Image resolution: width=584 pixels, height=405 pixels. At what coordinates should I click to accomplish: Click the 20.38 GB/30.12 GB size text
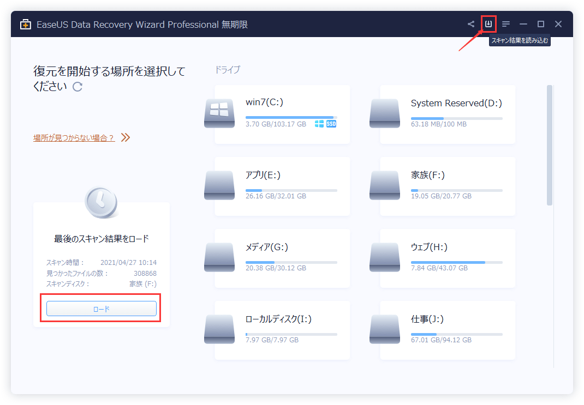276,268
